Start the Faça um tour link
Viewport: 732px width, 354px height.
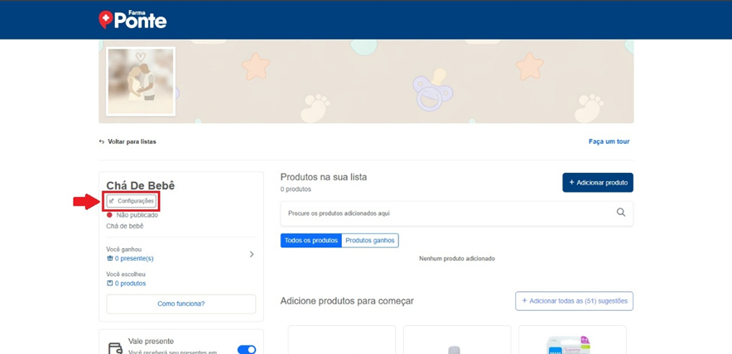coord(609,141)
